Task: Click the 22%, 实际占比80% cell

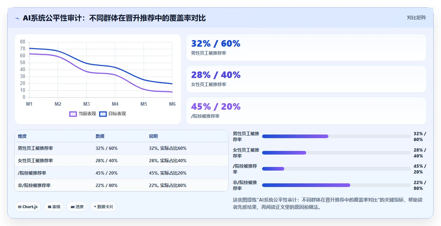Action: pos(168,185)
